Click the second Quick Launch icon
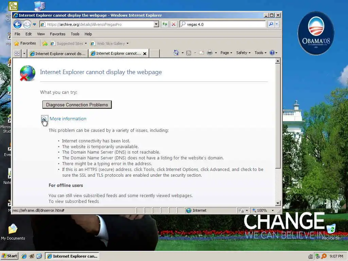348x261 pixels. tap(32, 256)
